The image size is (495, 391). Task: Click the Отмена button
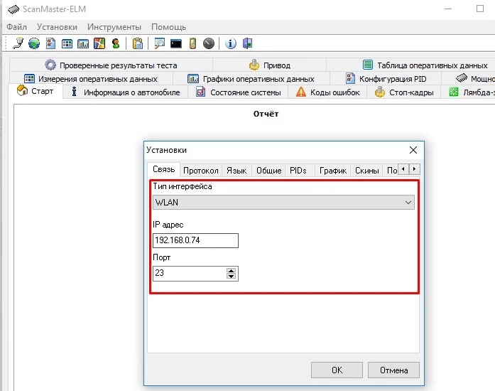tap(393, 370)
